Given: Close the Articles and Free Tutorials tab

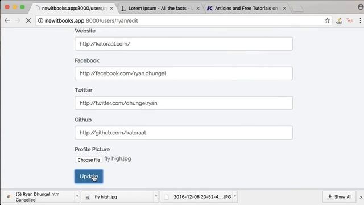Looking at the screenshot, I should click(284, 9).
